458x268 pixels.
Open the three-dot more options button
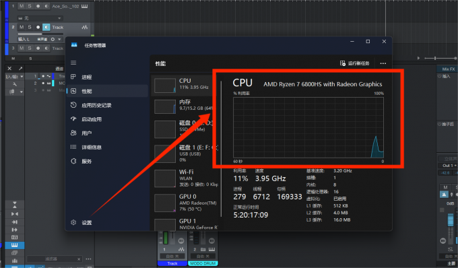pos(383,63)
